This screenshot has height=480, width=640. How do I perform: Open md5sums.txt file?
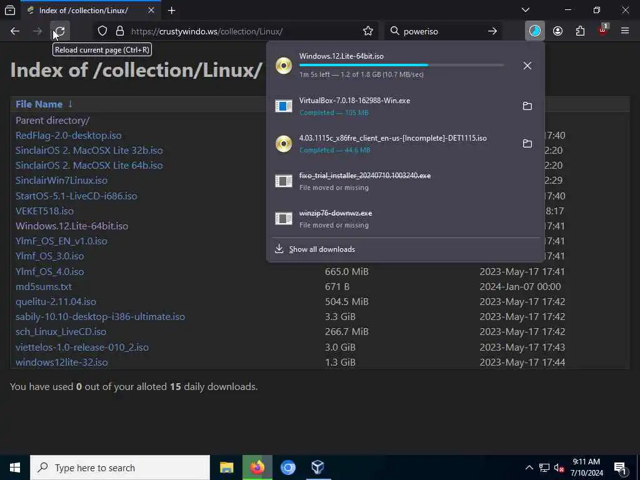coord(44,286)
